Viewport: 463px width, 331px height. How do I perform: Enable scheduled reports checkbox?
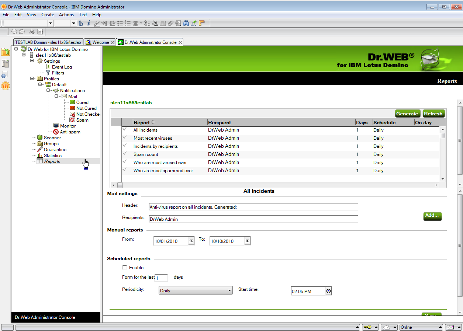point(125,268)
